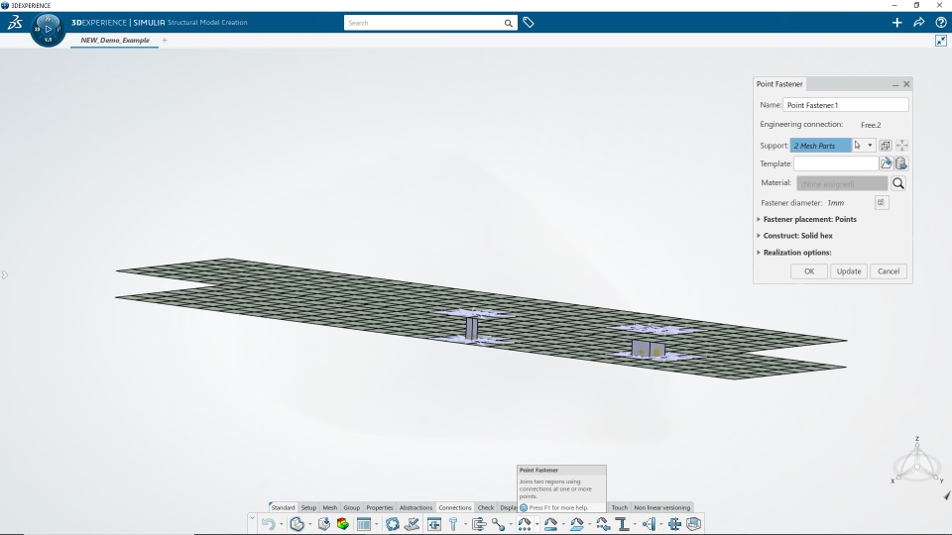Click the magnifier icon in the search field
This screenshot has height=535, width=952.
(508, 23)
